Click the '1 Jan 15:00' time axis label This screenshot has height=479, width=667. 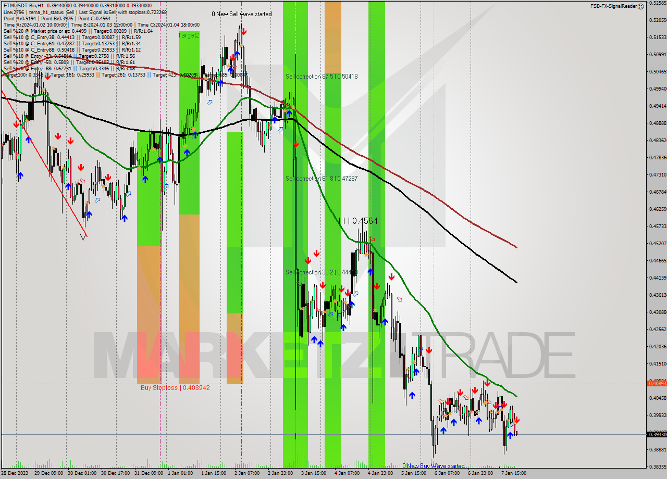pyautogui.click(x=214, y=473)
